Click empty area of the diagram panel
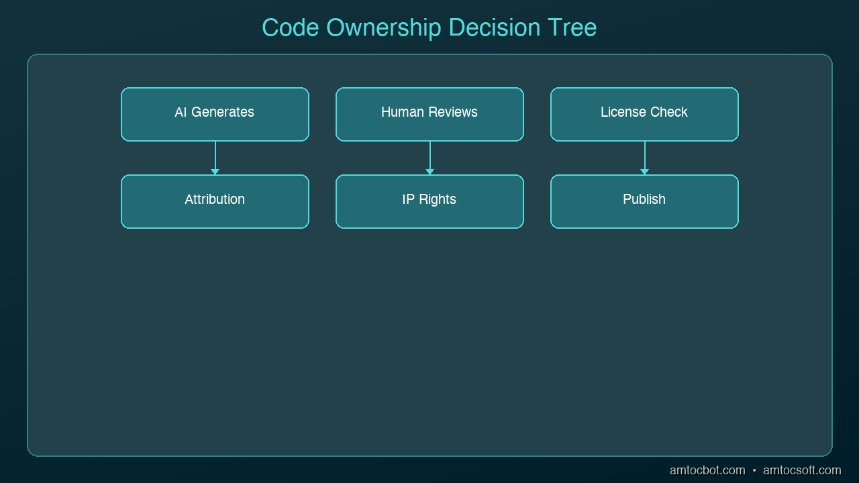859x483 pixels. coord(429,342)
